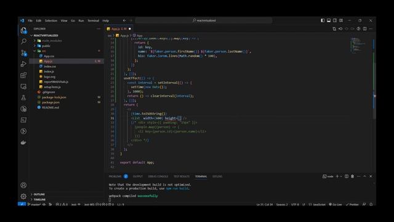Click the remote indicator in status bar
394x222 pixels.
pyautogui.click(x=22, y=204)
